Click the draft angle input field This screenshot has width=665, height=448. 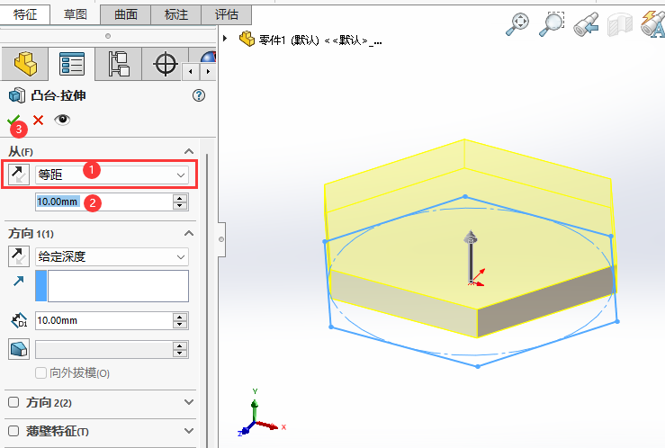[103, 350]
